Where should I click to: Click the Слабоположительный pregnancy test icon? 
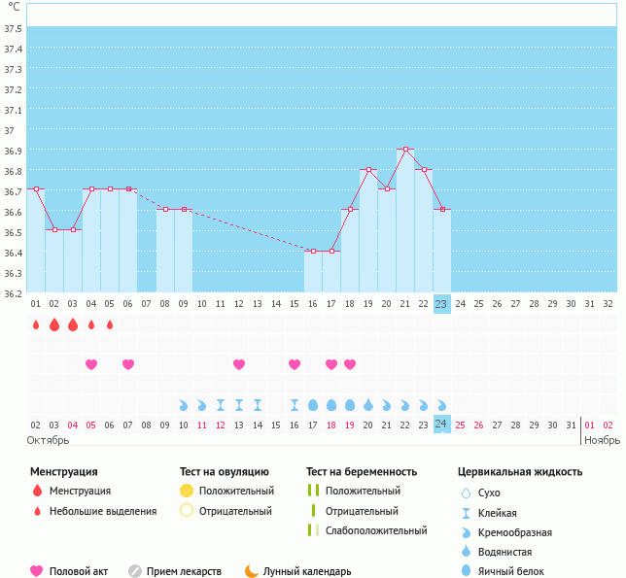pyautogui.click(x=313, y=530)
